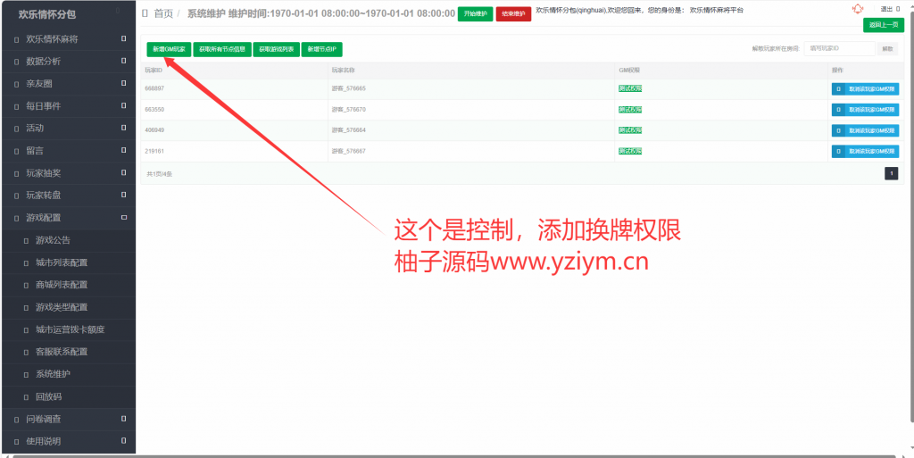Click the home icon before 首页 breadcrumb
914x458 pixels.
coord(145,13)
